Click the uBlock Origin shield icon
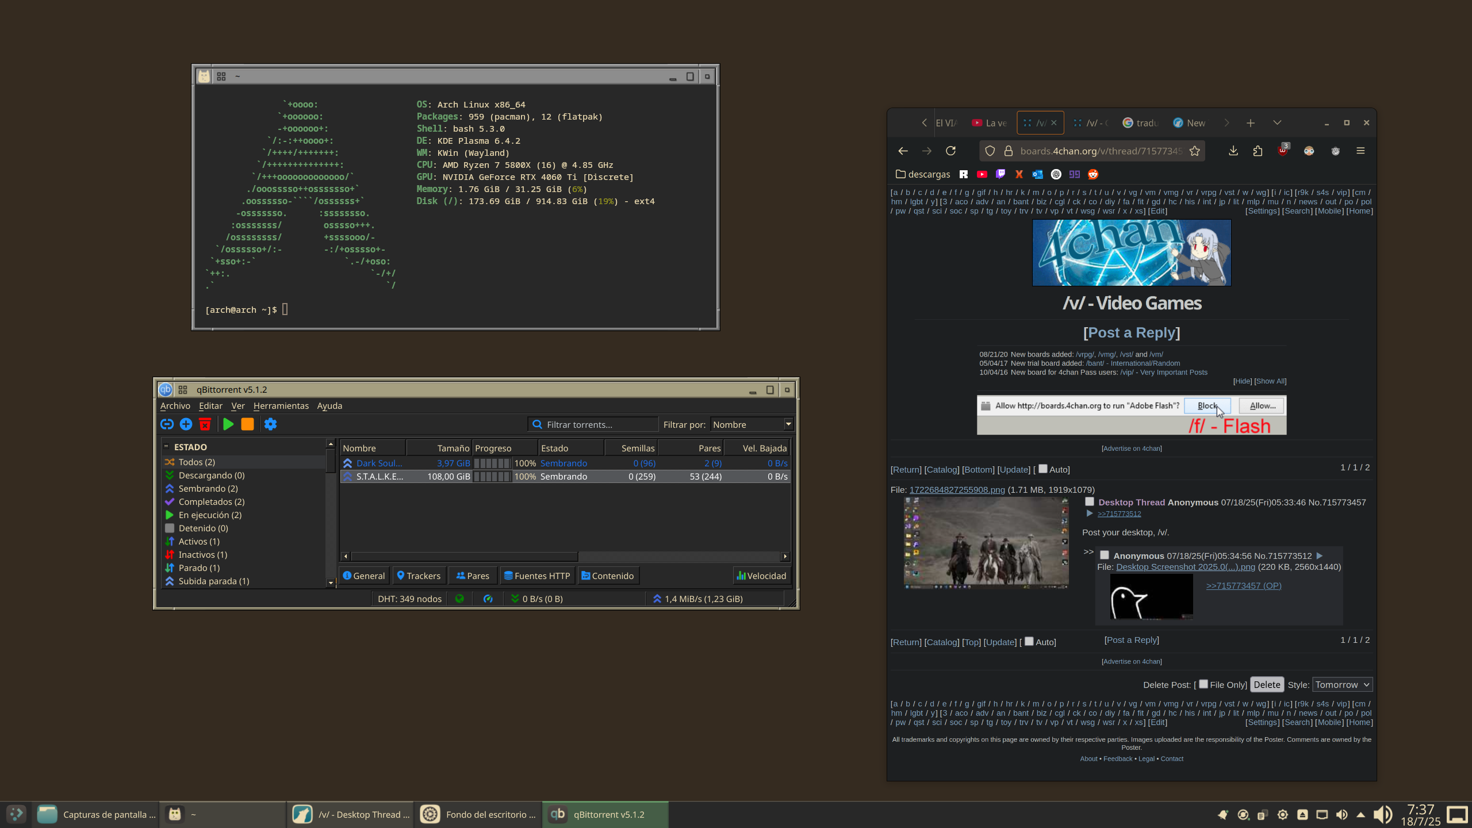The width and height of the screenshot is (1472, 828). (x=1283, y=150)
